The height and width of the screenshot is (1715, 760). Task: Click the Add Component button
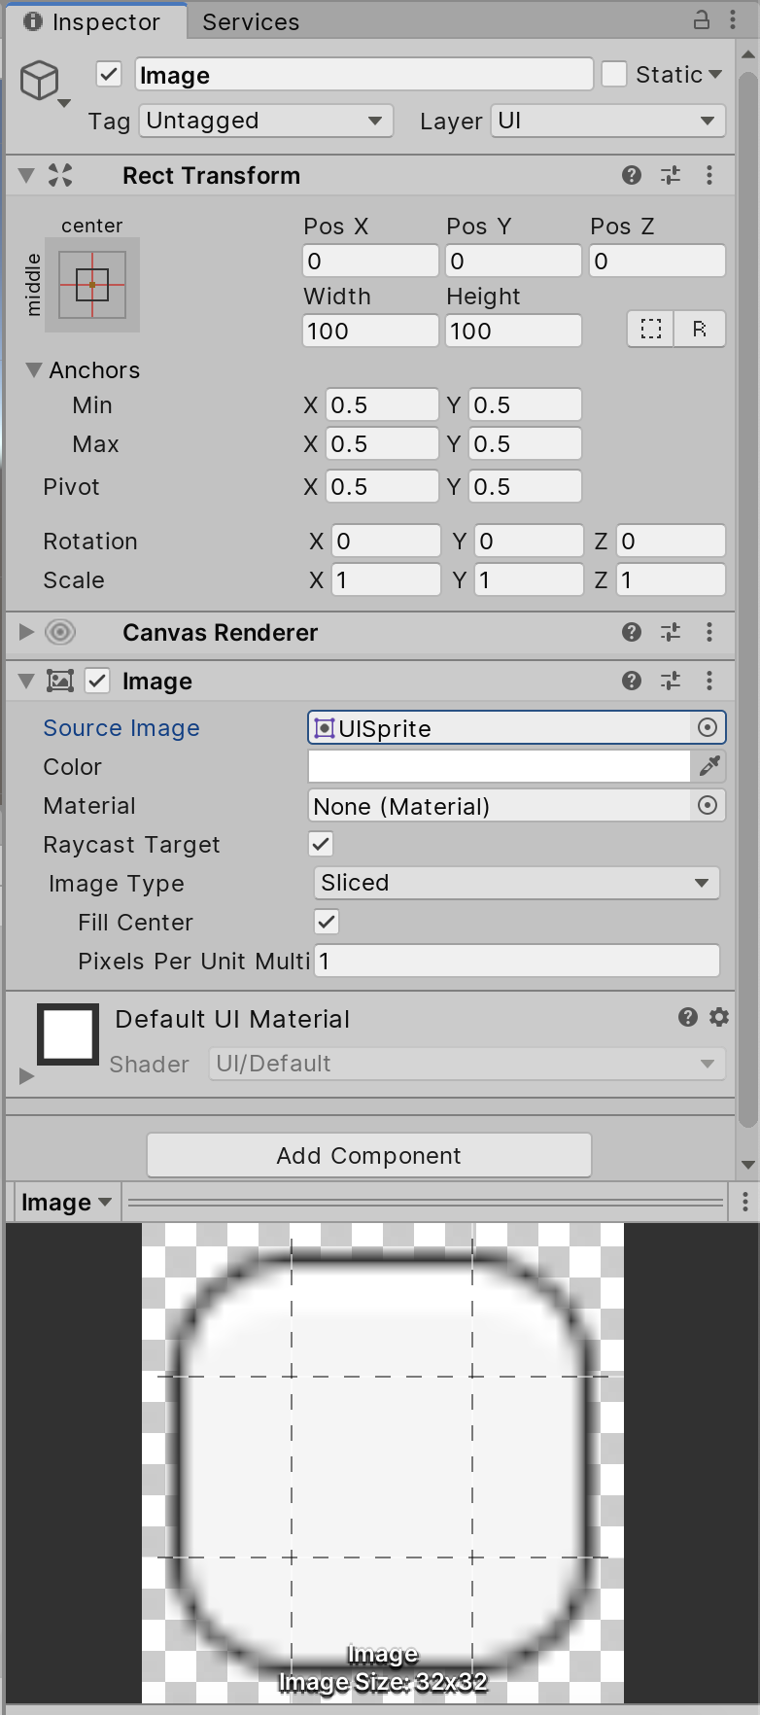369,1155
